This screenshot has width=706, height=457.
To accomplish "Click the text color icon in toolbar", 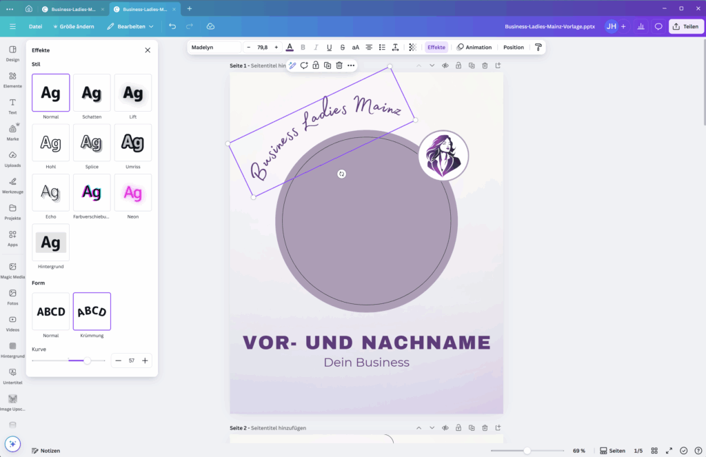I will coord(290,48).
